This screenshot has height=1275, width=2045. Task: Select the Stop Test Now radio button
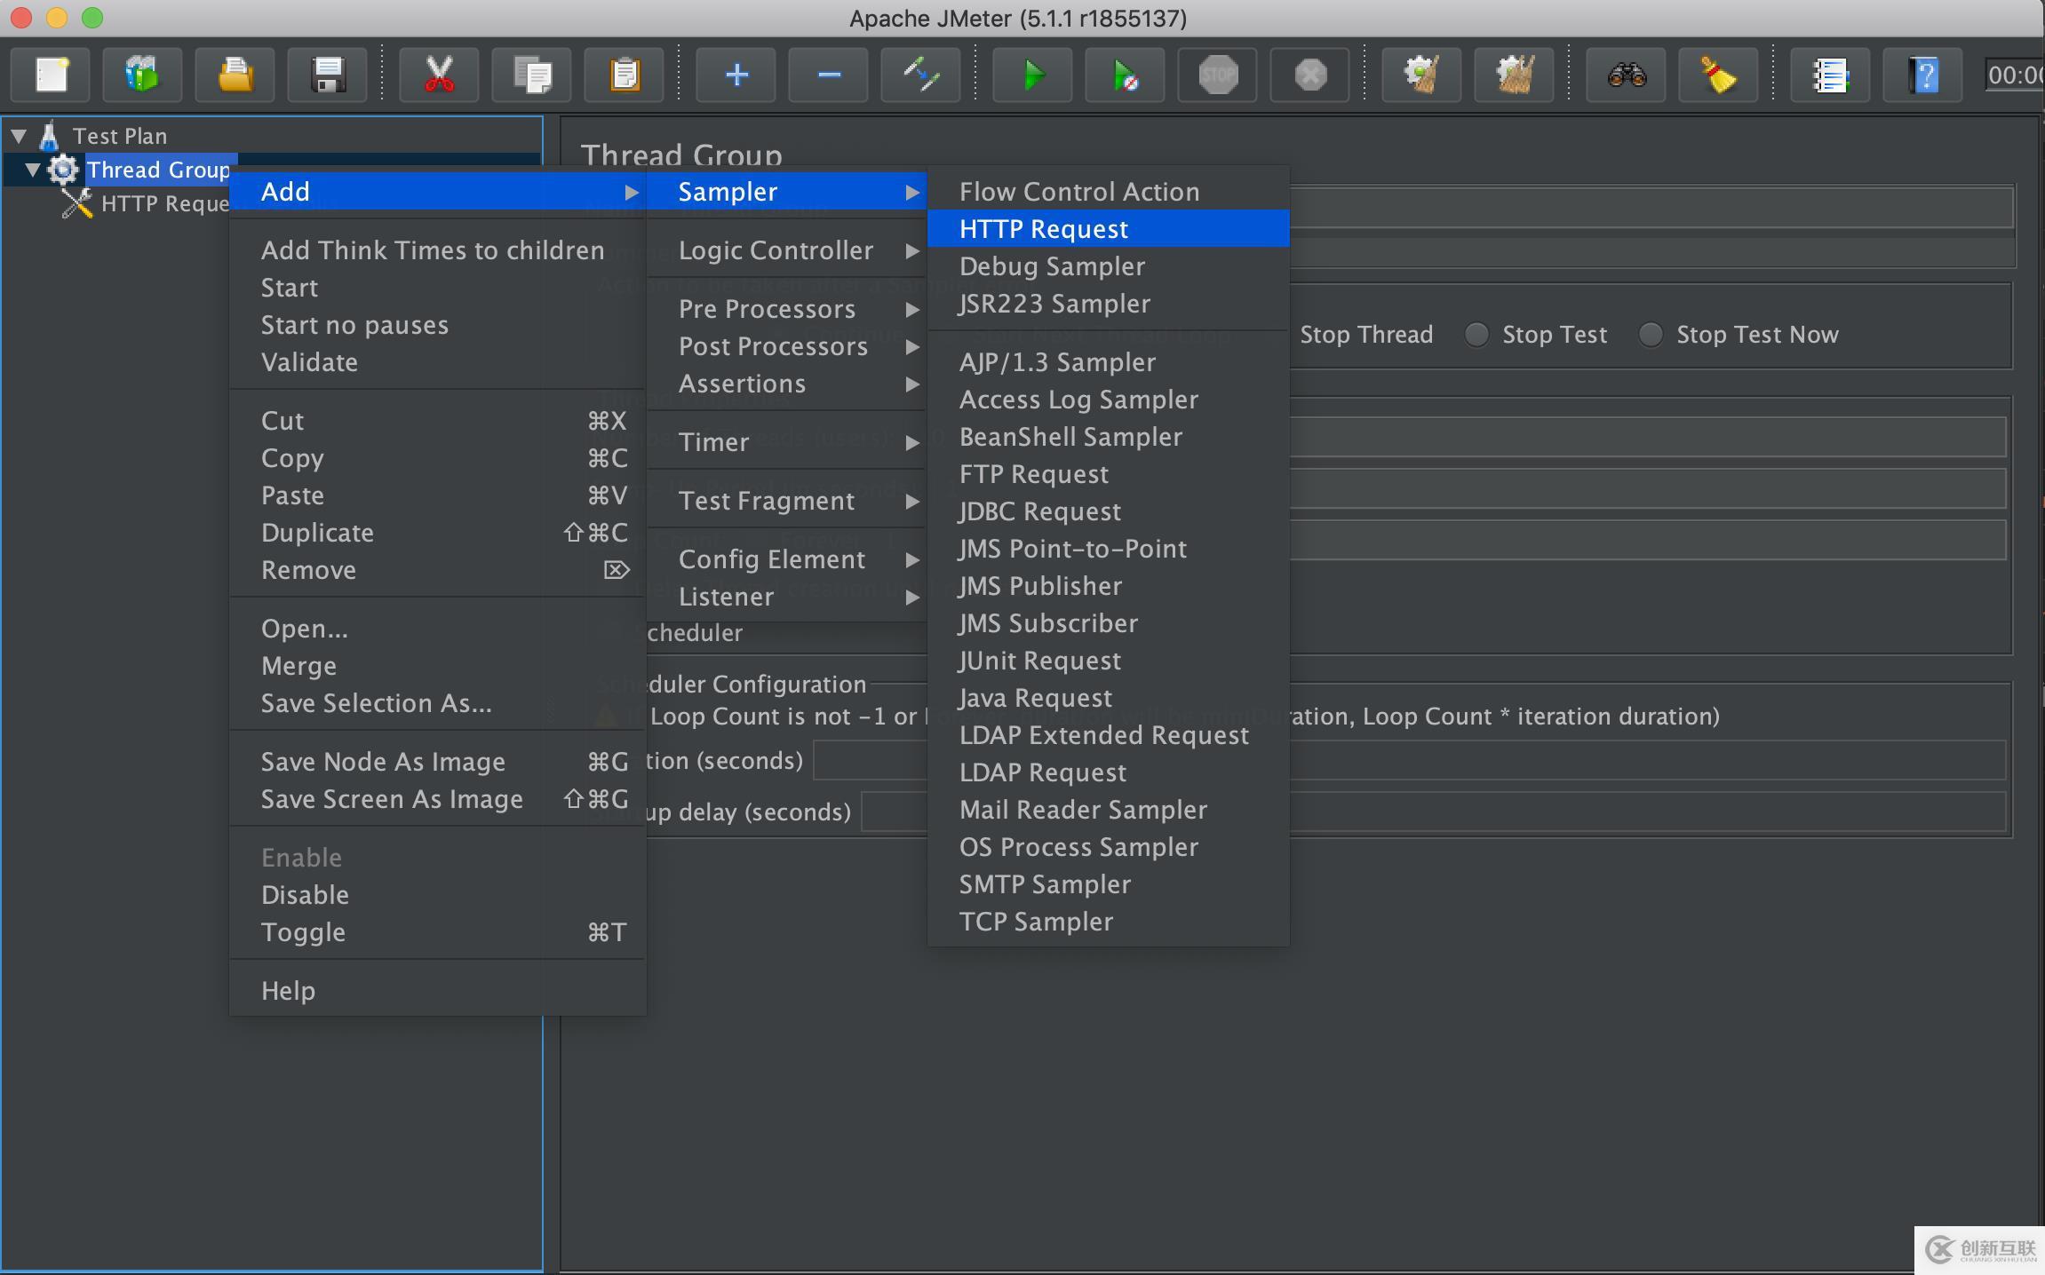click(1651, 335)
